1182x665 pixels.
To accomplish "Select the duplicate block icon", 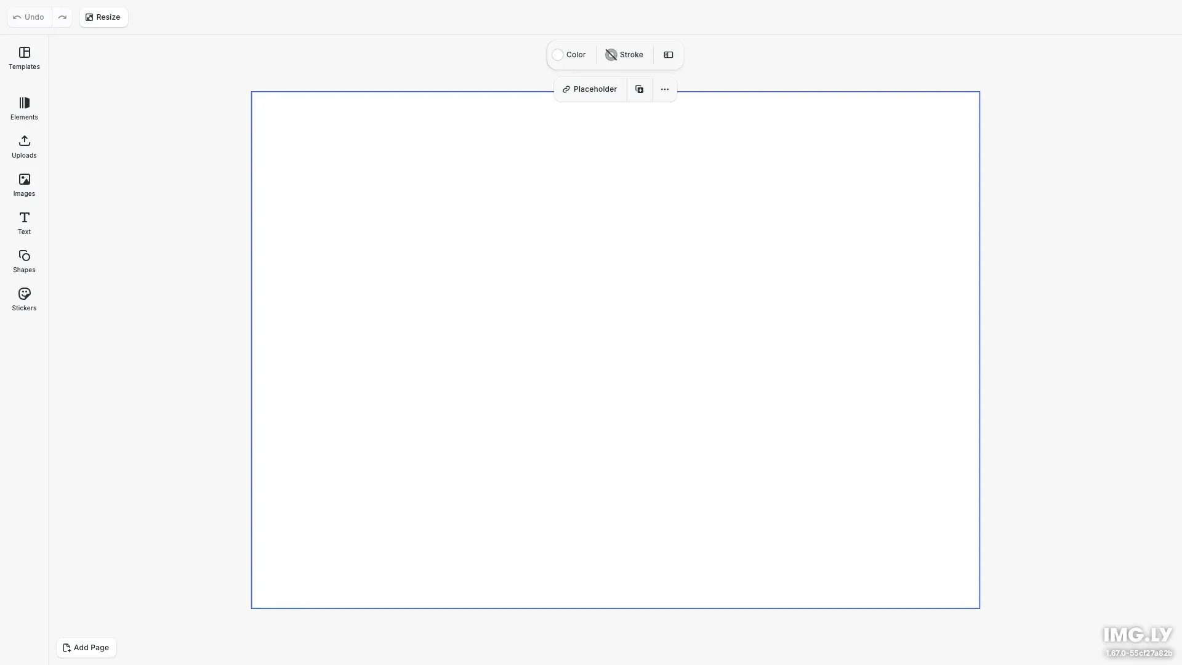I will point(640,89).
